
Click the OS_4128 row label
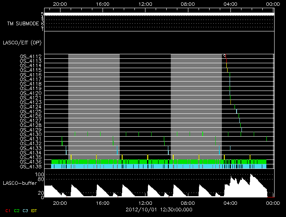click(31, 125)
